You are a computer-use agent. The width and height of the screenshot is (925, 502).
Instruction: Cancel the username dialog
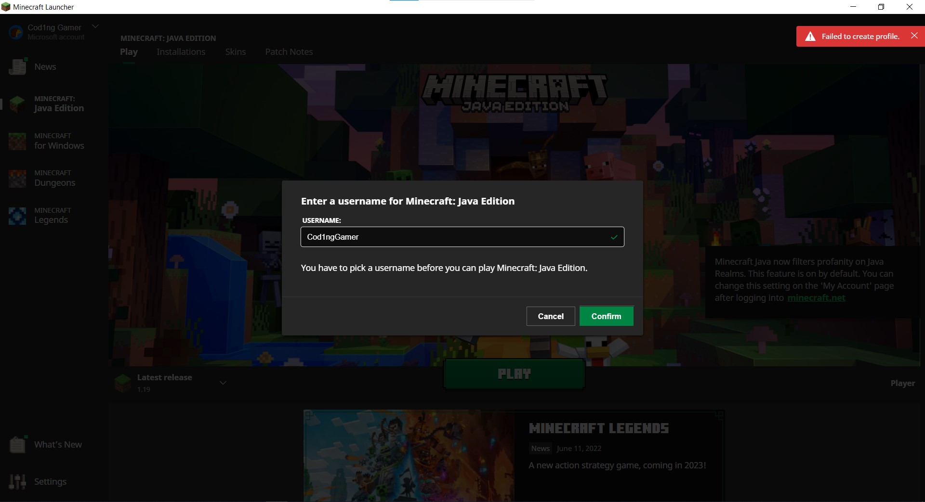[551, 316]
